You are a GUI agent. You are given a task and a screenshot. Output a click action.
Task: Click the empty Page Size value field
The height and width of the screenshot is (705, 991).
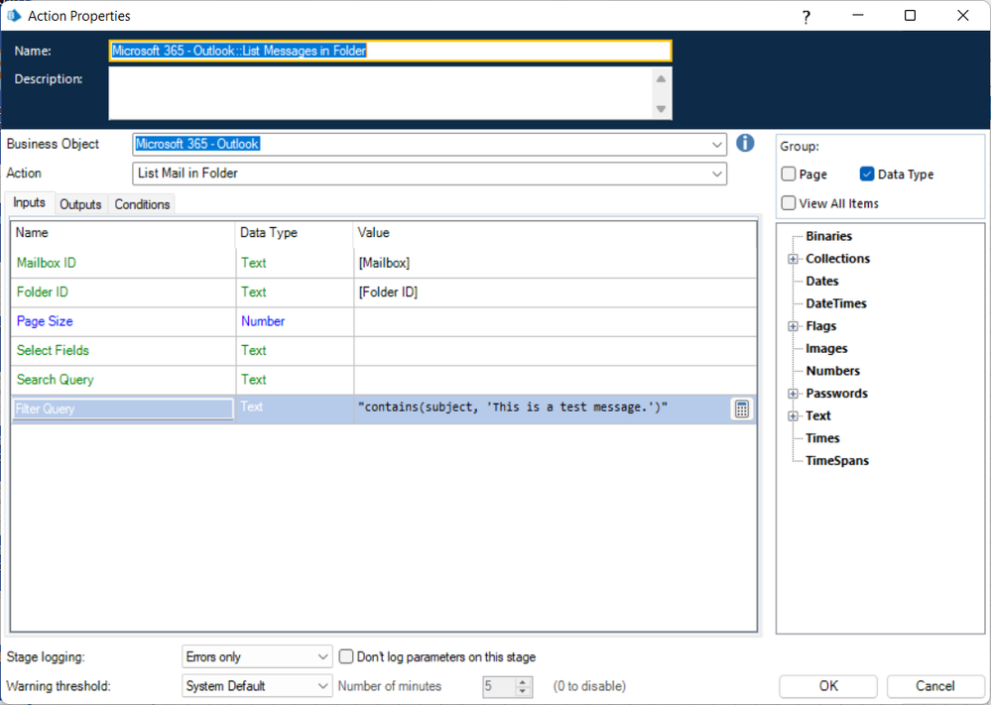(x=555, y=321)
